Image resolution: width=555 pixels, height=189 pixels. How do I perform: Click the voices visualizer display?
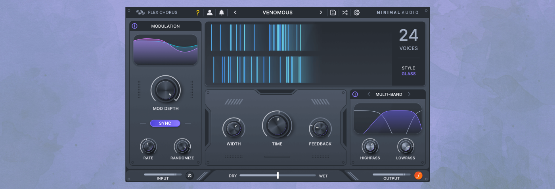click(299, 54)
